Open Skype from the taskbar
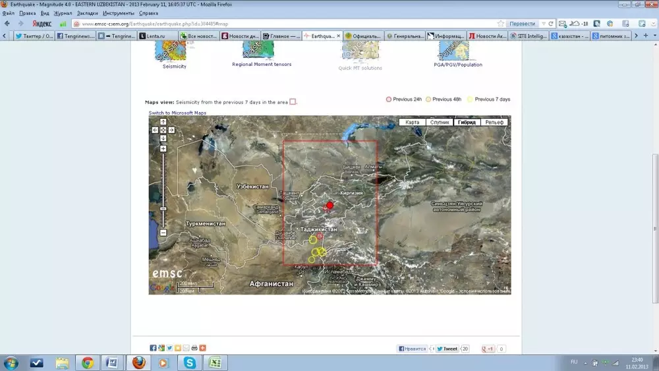 [190, 362]
